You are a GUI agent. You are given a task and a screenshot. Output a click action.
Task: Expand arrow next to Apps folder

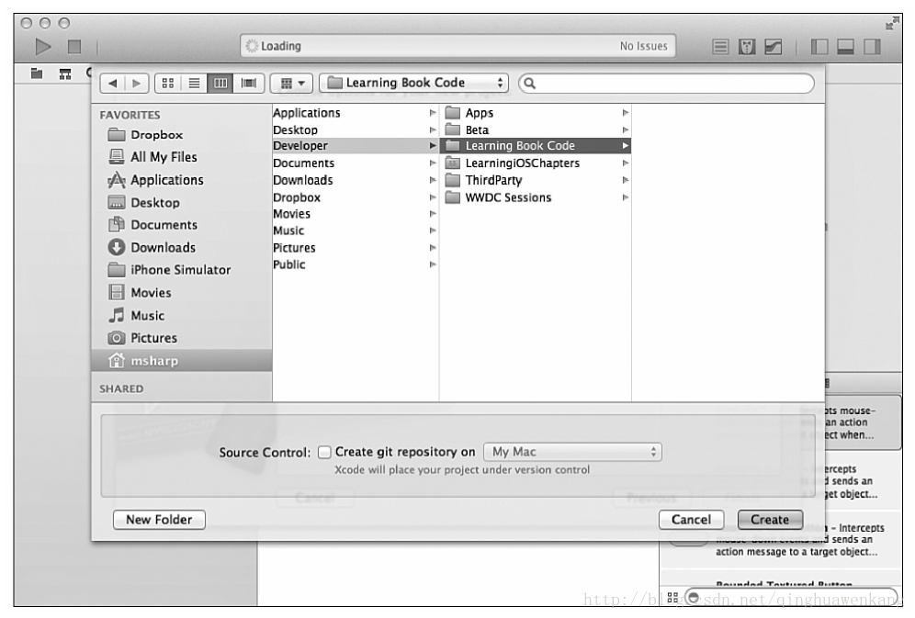click(x=625, y=113)
